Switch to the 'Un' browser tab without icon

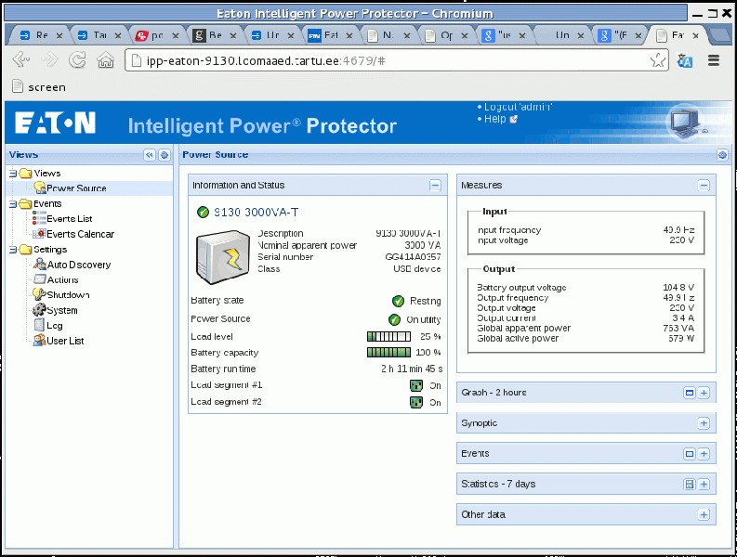[x=561, y=35]
